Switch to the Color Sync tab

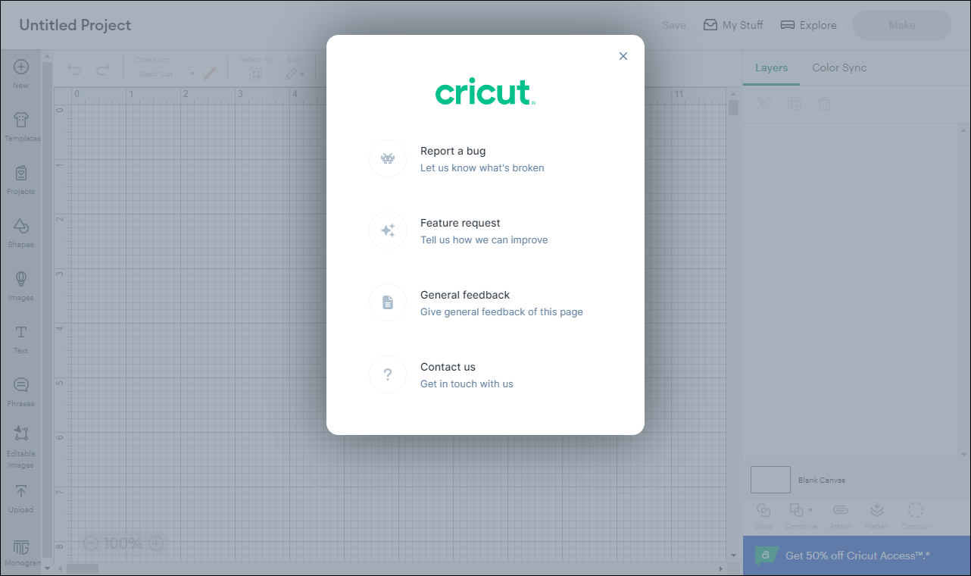pyautogui.click(x=839, y=67)
